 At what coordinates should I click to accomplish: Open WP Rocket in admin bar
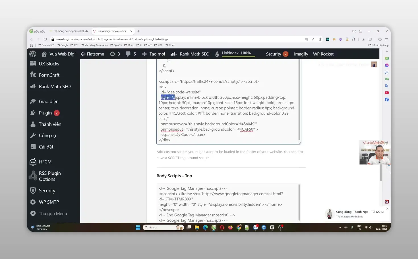[323, 54]
